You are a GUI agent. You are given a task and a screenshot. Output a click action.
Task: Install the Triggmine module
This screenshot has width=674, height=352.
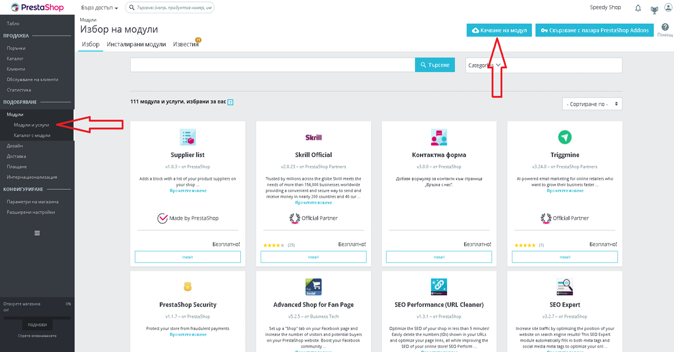pyautogui.click(x=564, y=257)
